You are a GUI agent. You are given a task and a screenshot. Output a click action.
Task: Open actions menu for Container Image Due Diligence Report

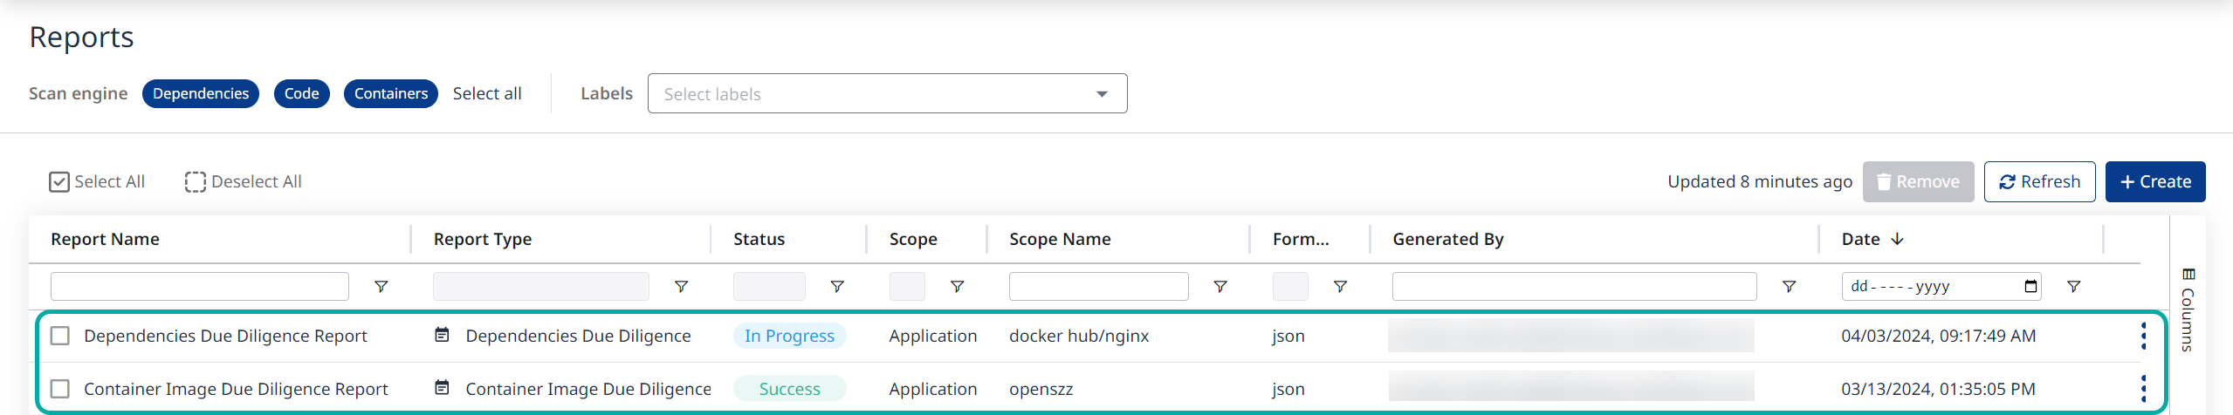coord(2142,389)
